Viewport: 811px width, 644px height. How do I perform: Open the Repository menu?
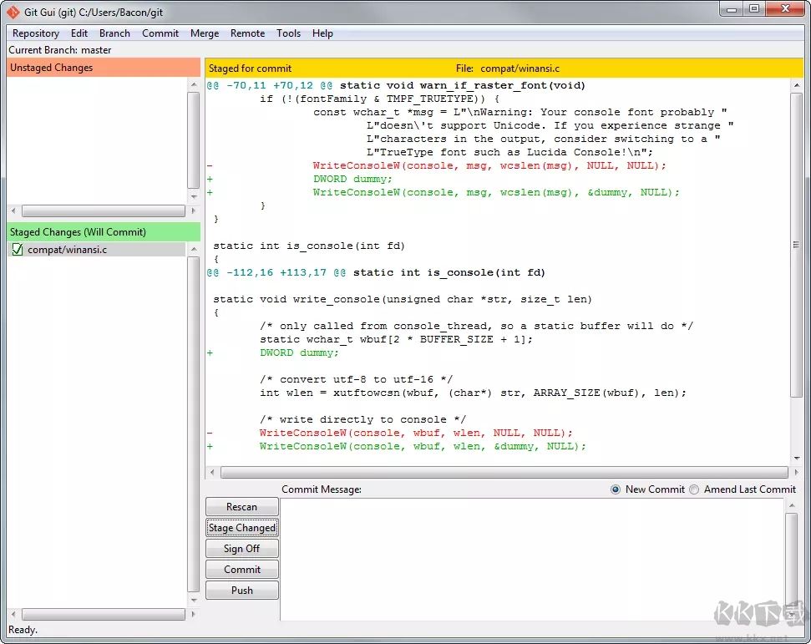pos(35,33)
